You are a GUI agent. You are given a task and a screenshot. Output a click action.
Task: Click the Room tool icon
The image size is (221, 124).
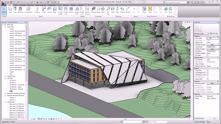pos(144,10)
